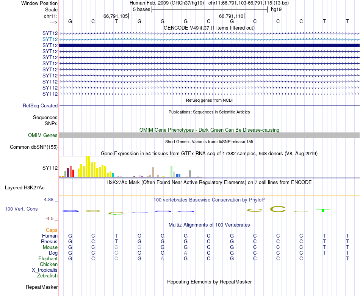
Task: Open 'RefSeq genes from NCBI' track title
Action: (209, 100)
